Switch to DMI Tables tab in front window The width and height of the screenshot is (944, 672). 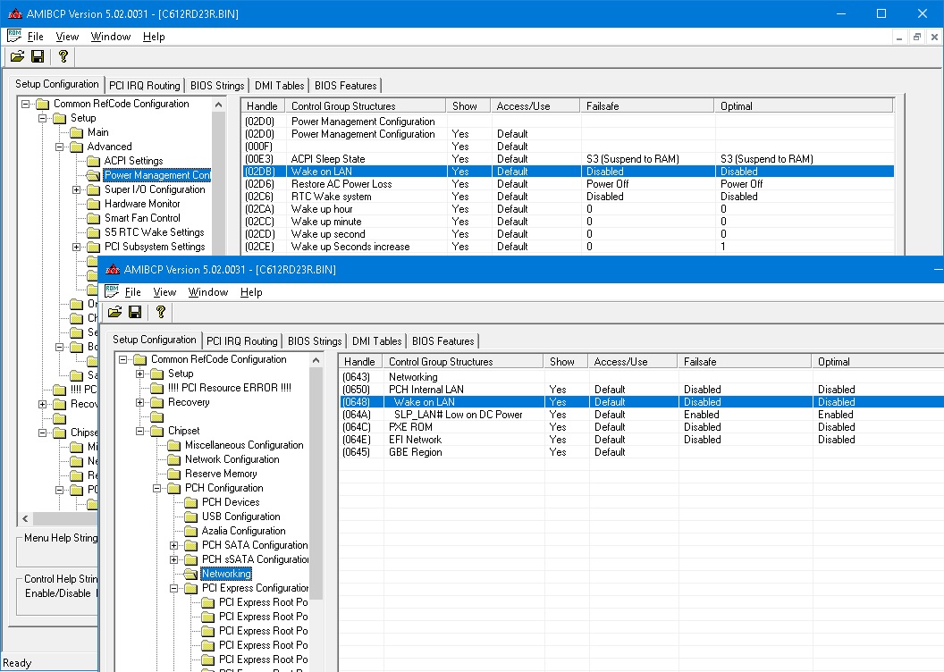tap(375, 340)
